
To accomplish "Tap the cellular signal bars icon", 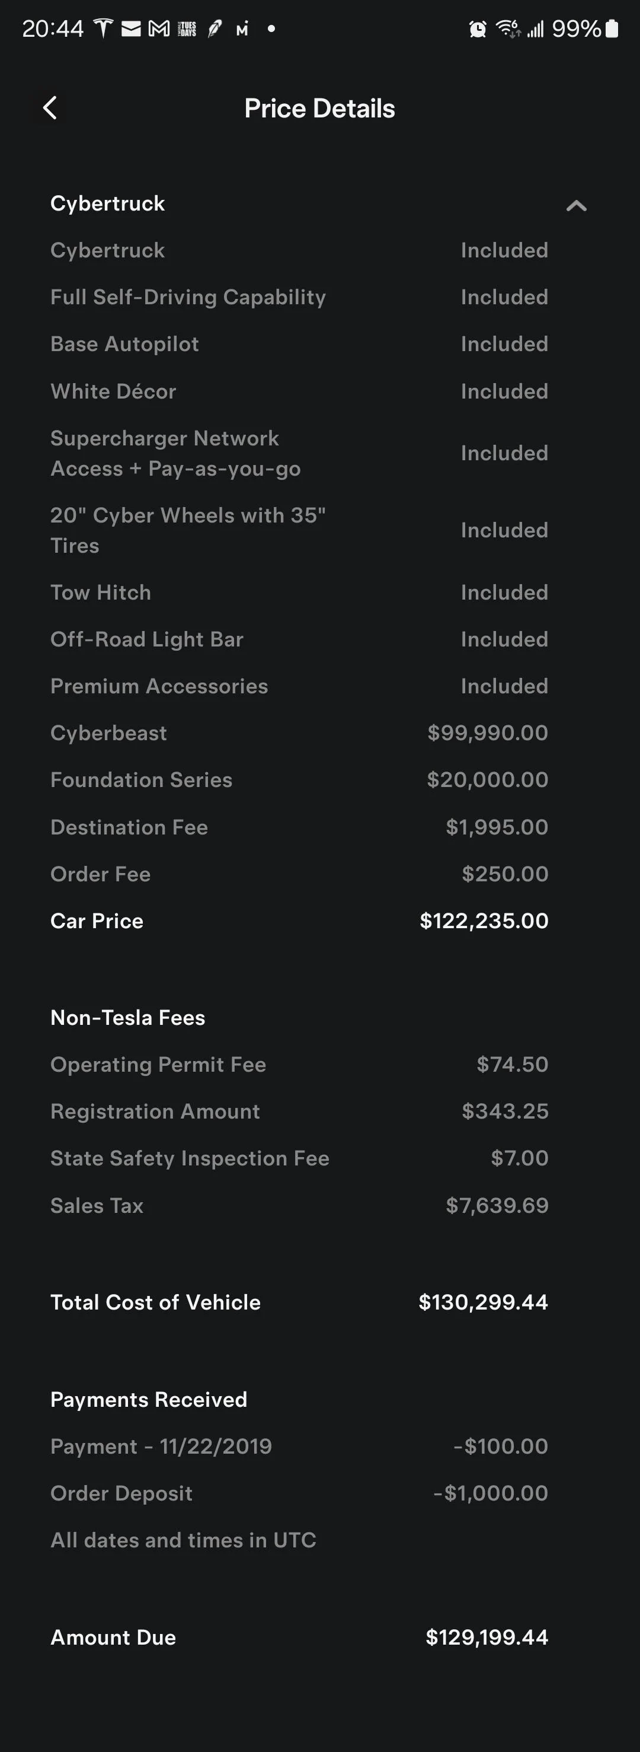I will 535,28.
